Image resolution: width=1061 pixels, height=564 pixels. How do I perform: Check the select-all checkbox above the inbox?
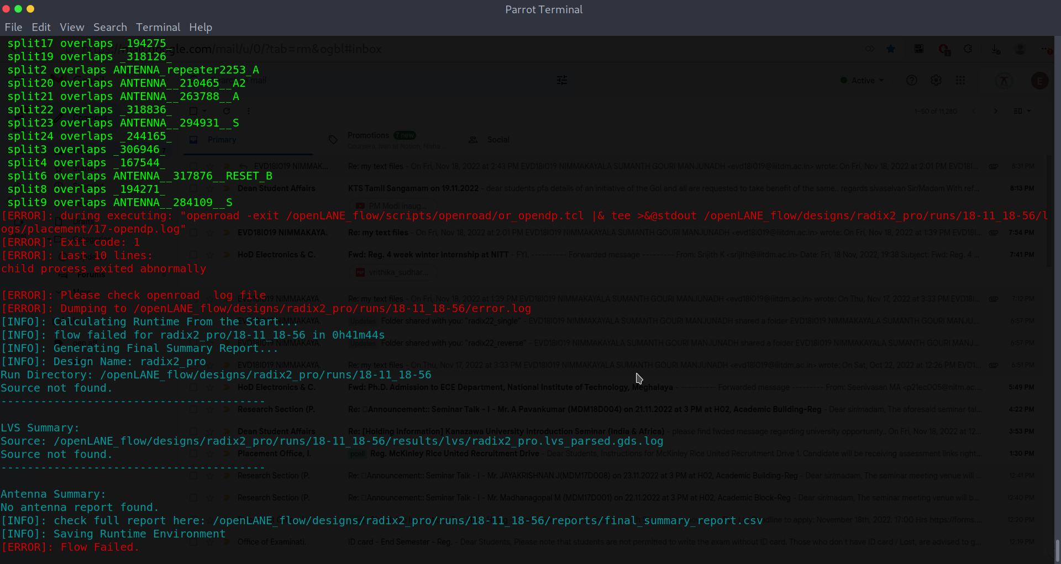(x=192, y=111)
